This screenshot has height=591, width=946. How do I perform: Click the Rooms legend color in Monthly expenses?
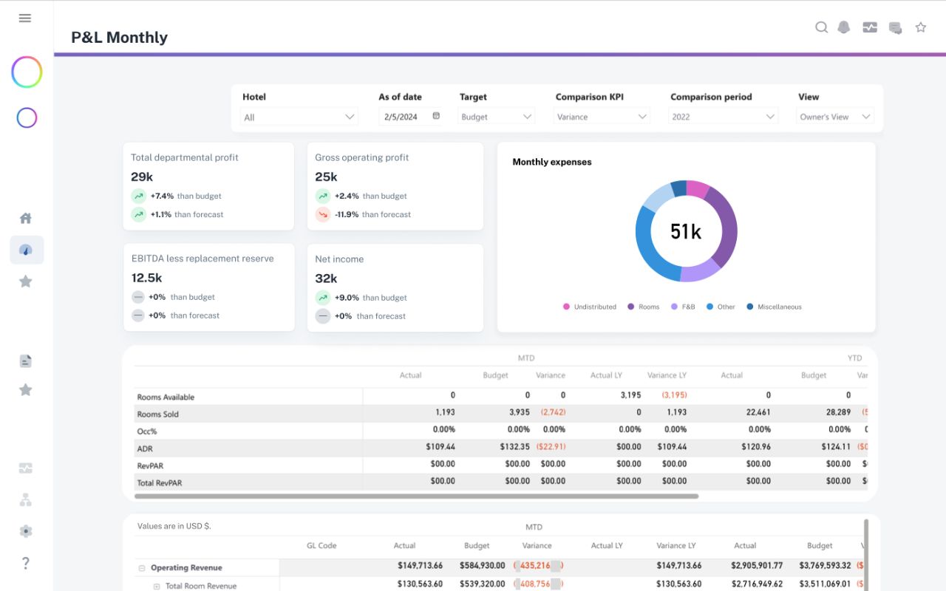tap(631, 307)
